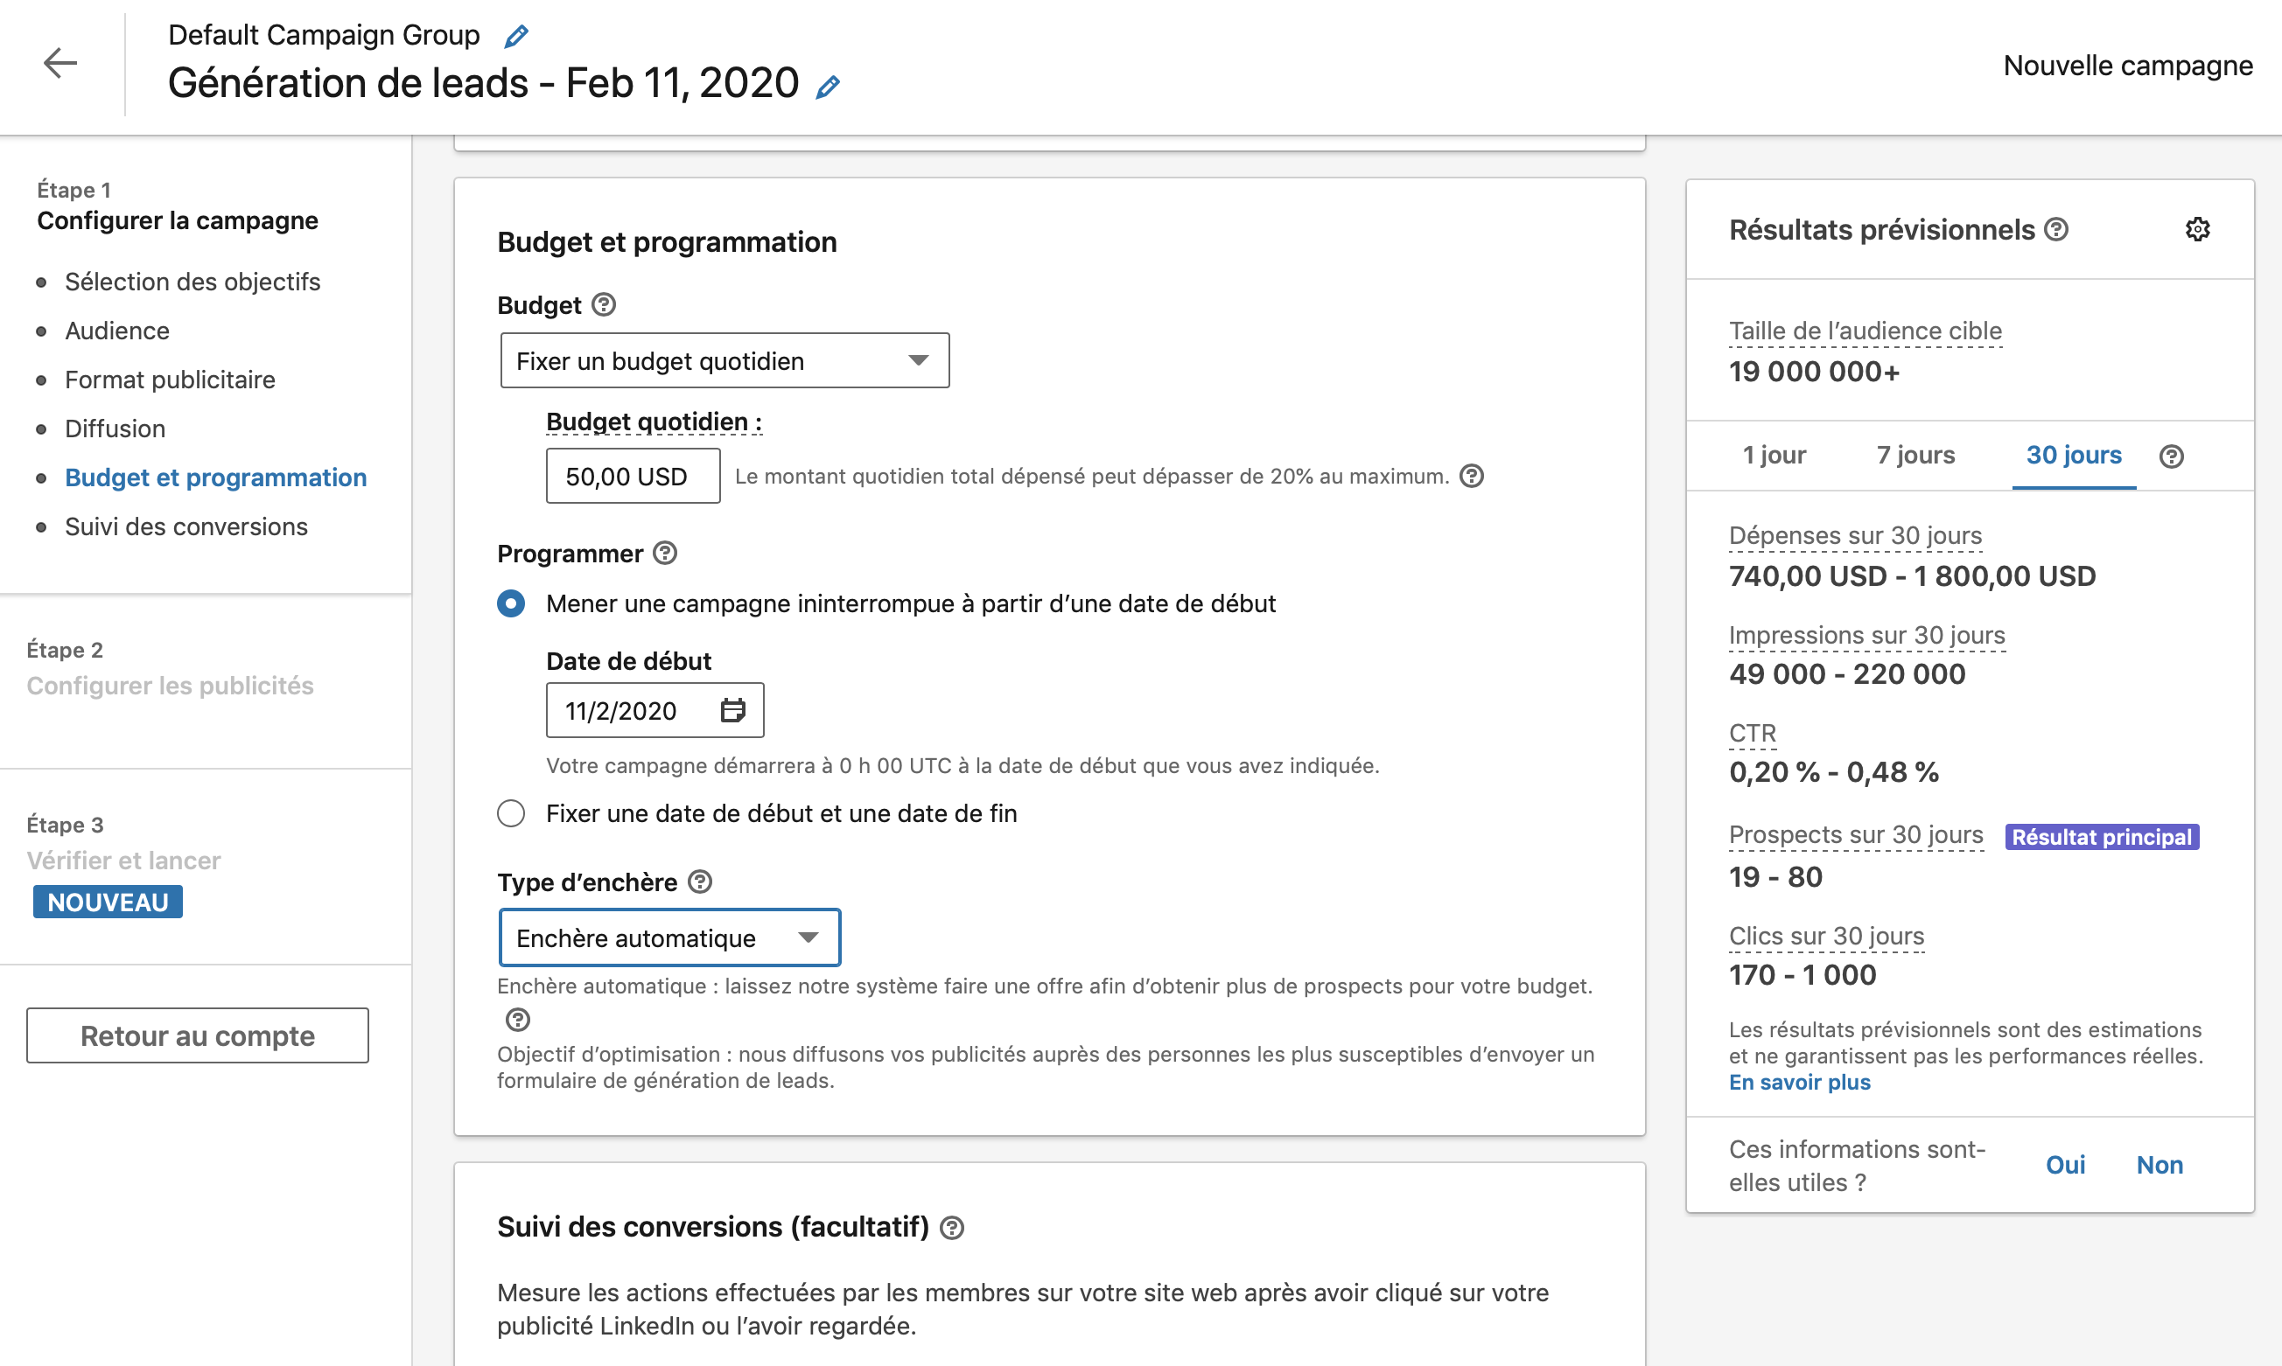Click Taille de l'audience cible label
This screenshot has width=2282, height=1366.
[x=1865, y=331]
